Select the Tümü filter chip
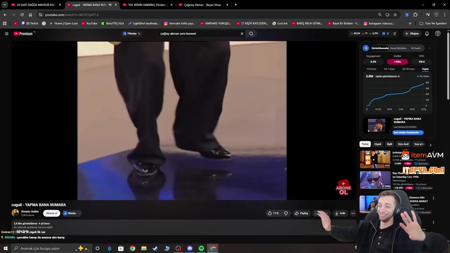This screenshot has width=450, height=253. click(365, 144)
